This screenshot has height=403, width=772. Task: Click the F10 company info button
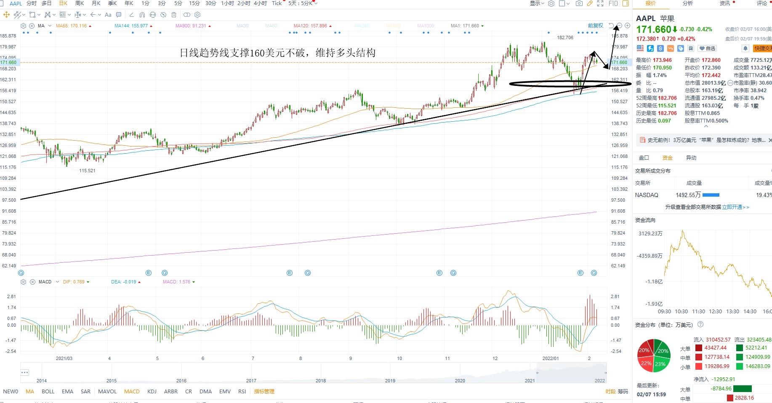[613, 3]
